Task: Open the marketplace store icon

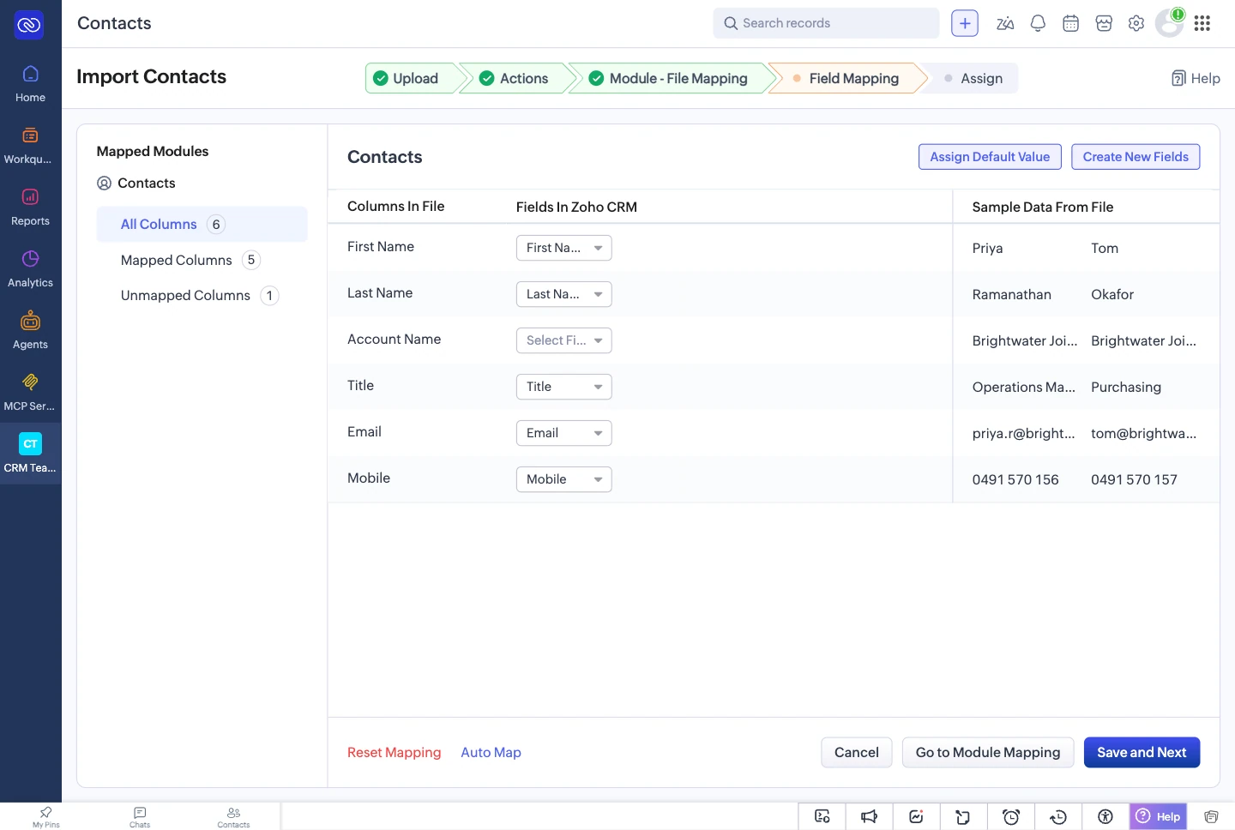Action: 1104,24
